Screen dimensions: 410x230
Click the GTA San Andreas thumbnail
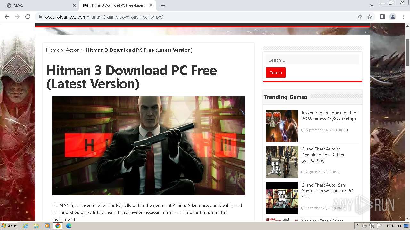[282, 198]
